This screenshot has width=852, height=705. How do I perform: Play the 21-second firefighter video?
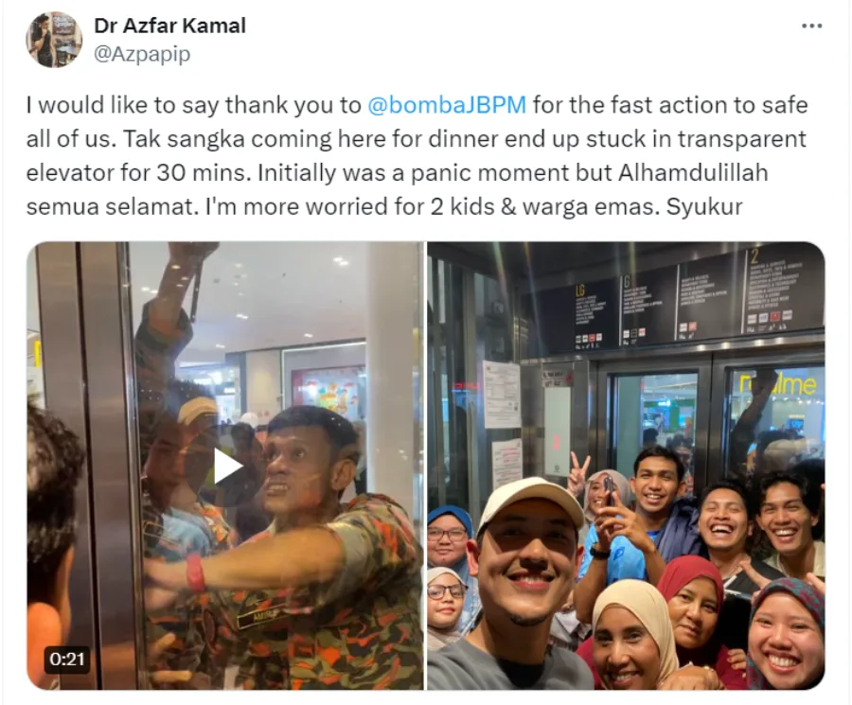click(x=225, y=466)
